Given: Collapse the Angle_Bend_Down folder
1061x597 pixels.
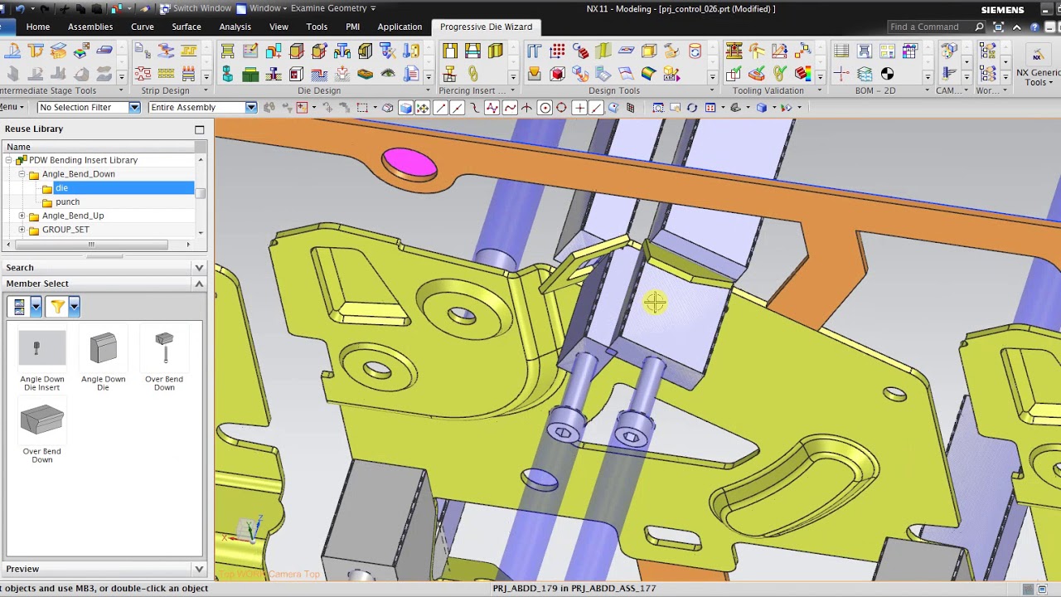Looking at the screenshot, I should point(22,174).
